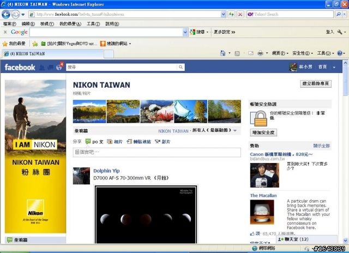
Task: Click the blue Help question mark icon
Action: coord(340,53)
